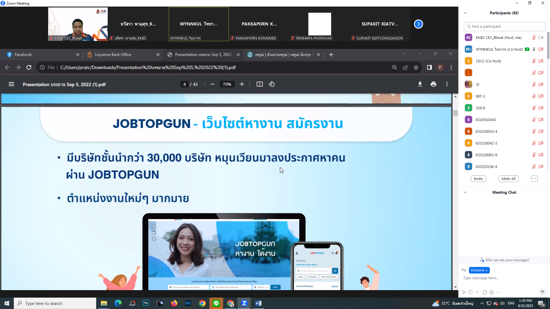Open the browser zoom magnifier icon
The image size is (550, 309).
pyautogui.click(x=394, y=67)
